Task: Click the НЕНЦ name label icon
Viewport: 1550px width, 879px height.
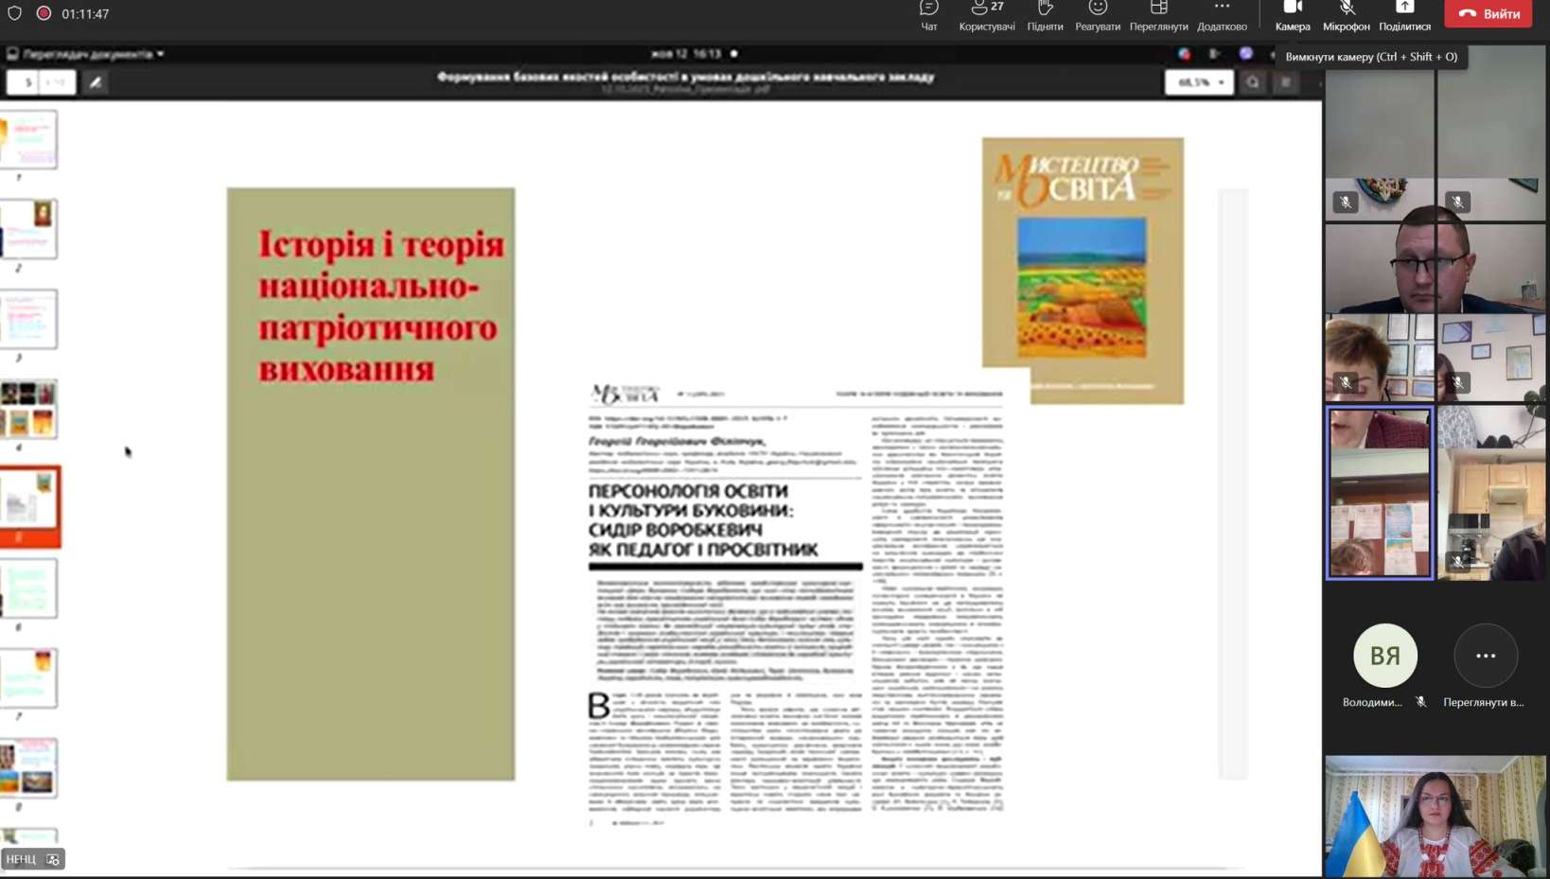Action: 53,859
